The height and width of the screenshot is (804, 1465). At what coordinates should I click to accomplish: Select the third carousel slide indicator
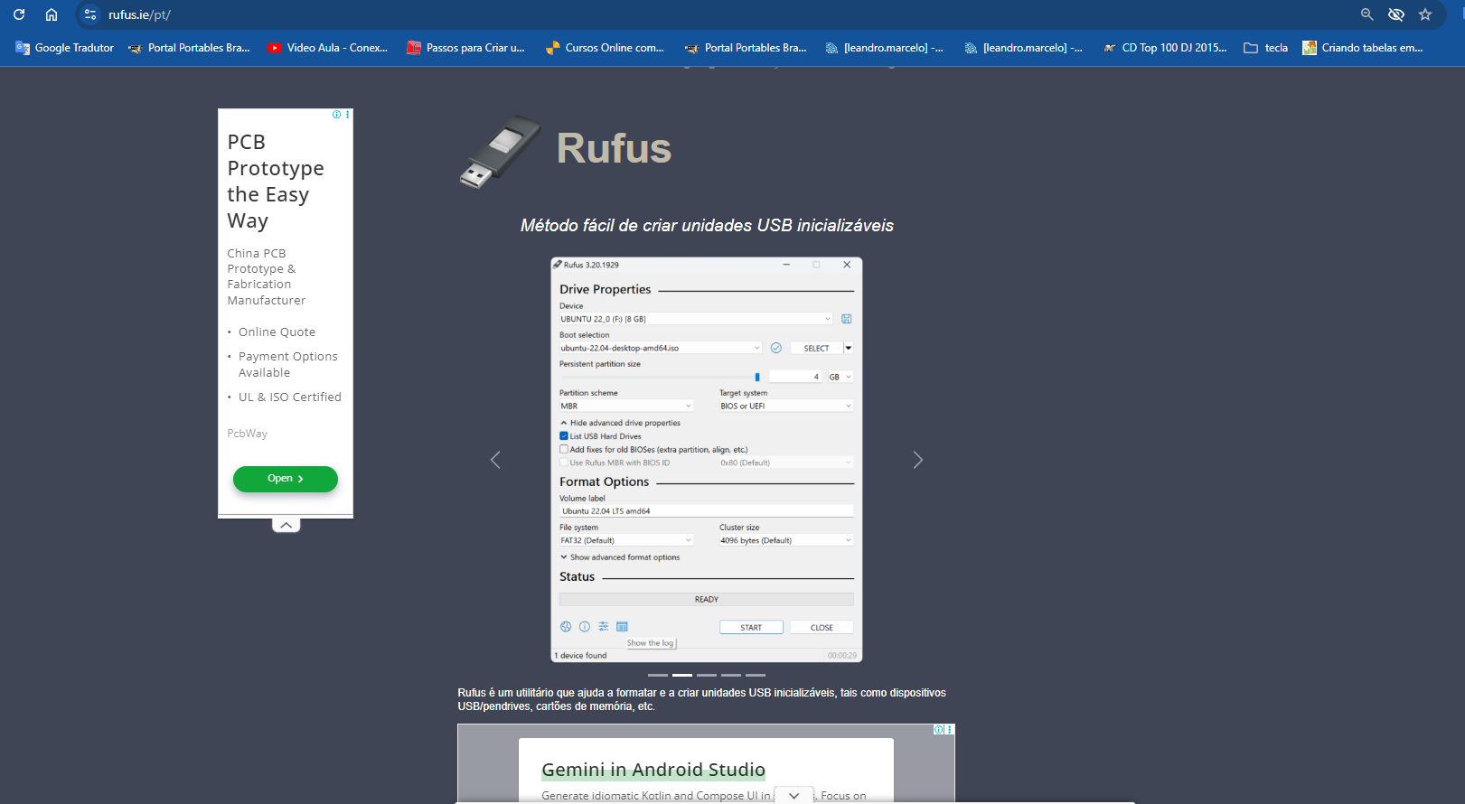(707, 675)
